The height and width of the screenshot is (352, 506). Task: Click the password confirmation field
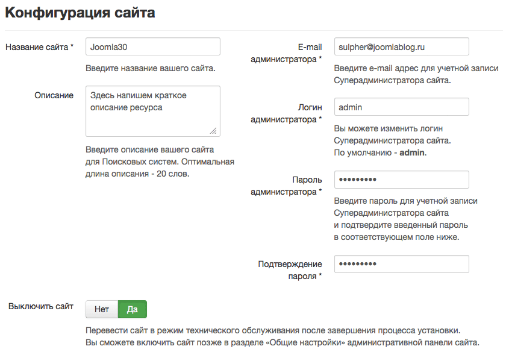point(401,264)
